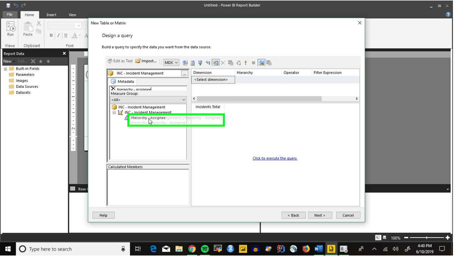The image size is (454, 256).
Task: Toggle Italic in the Font group
Action: click(x=58, y=35)
